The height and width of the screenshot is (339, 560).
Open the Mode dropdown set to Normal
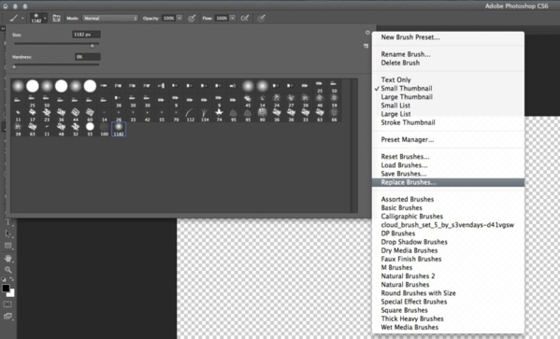[110, 18]
